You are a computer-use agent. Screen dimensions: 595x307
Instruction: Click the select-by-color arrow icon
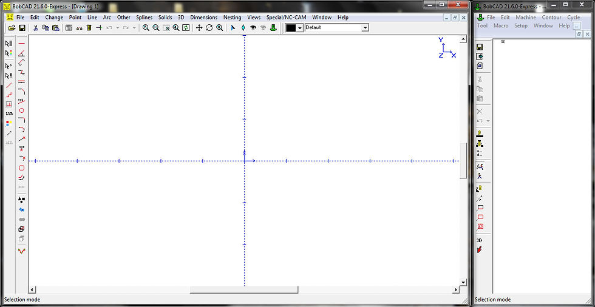coord(8,53)
